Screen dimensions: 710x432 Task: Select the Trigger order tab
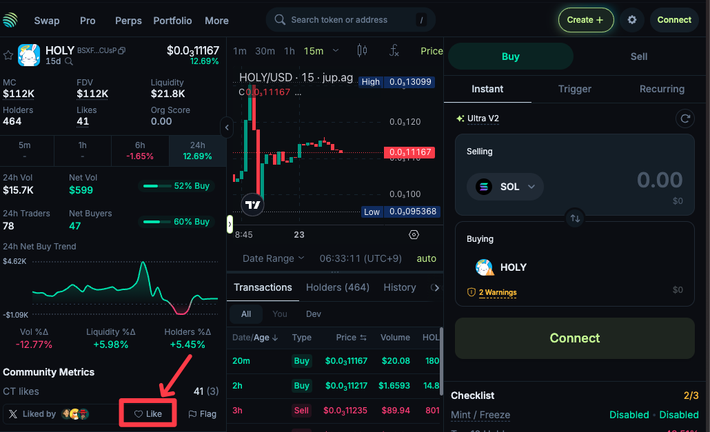(574, 89)
